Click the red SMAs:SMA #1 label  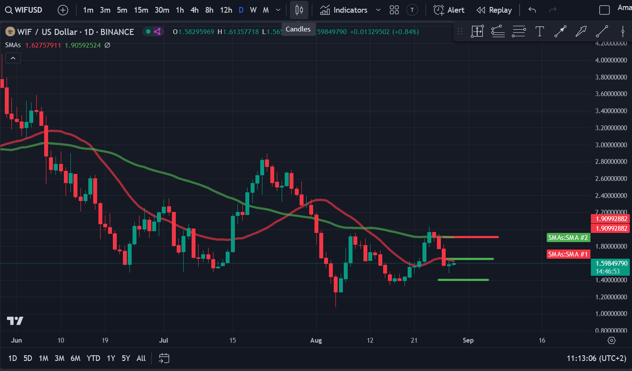coord(568,254)
